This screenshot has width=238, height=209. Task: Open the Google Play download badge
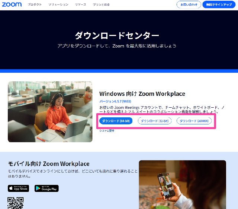(x=46, y=188)
